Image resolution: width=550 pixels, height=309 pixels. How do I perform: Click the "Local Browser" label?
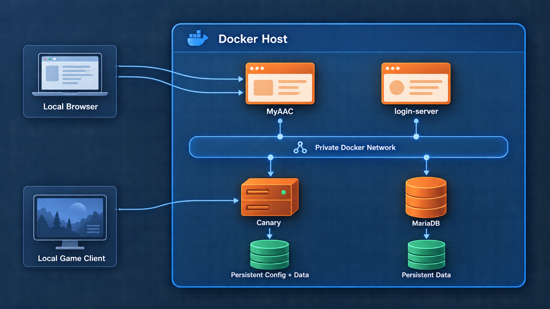pos(70,106)
